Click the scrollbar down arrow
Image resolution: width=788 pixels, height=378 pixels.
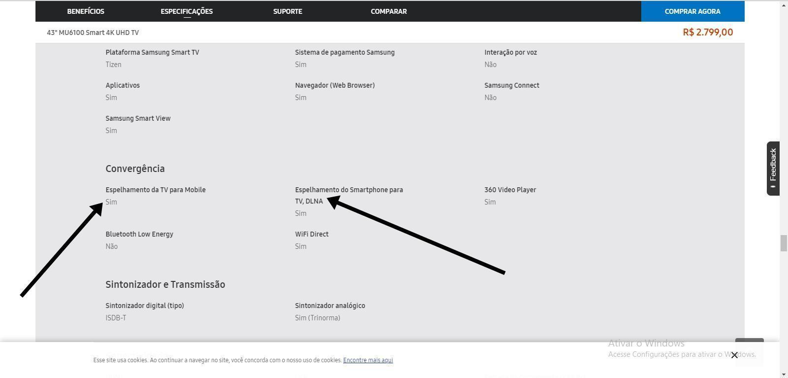[784, 374]
